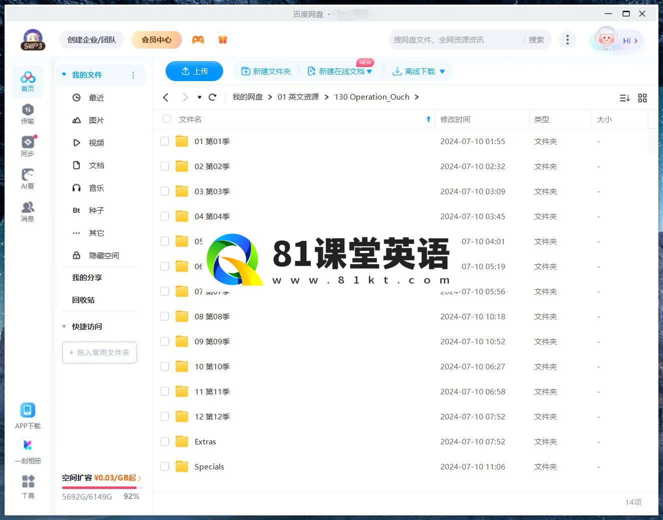663x520 pixels.
Task: Open the 同步 sync icon
Action: [28, 146]
